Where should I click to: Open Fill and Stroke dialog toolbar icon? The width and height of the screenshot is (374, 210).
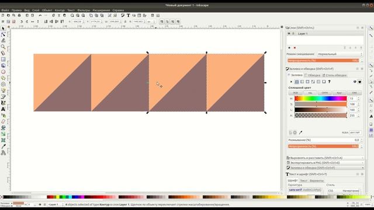(123, 16)
